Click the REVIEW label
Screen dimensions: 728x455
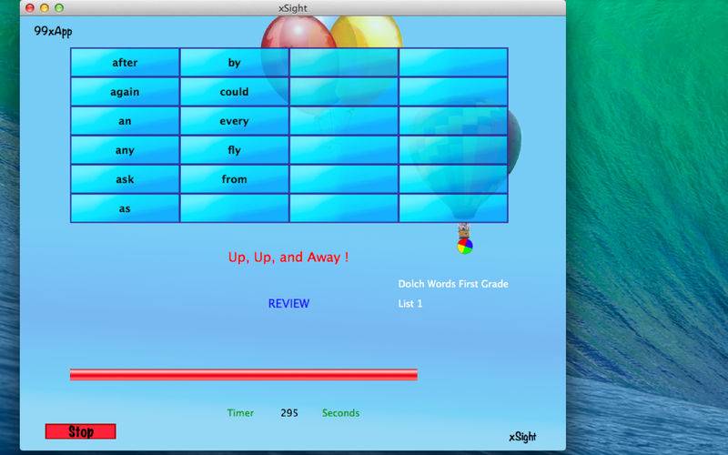(x=288, y=304)
